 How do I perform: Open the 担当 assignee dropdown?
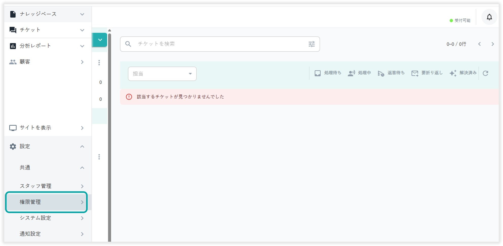click(162, 74)
